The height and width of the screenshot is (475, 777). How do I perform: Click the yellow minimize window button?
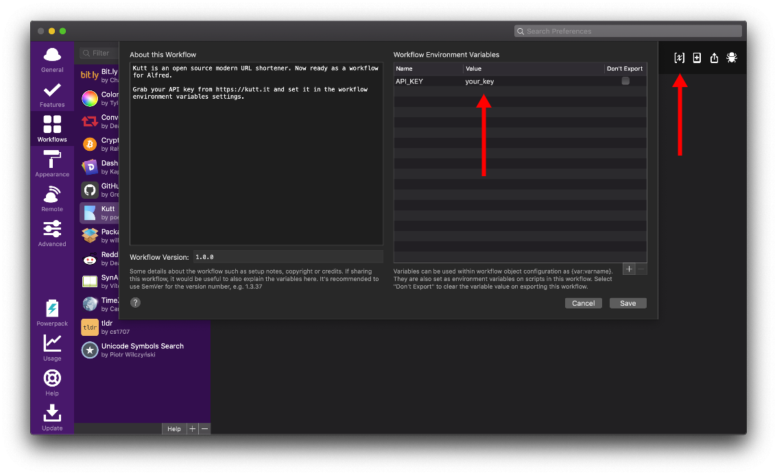tap(51, 32)
